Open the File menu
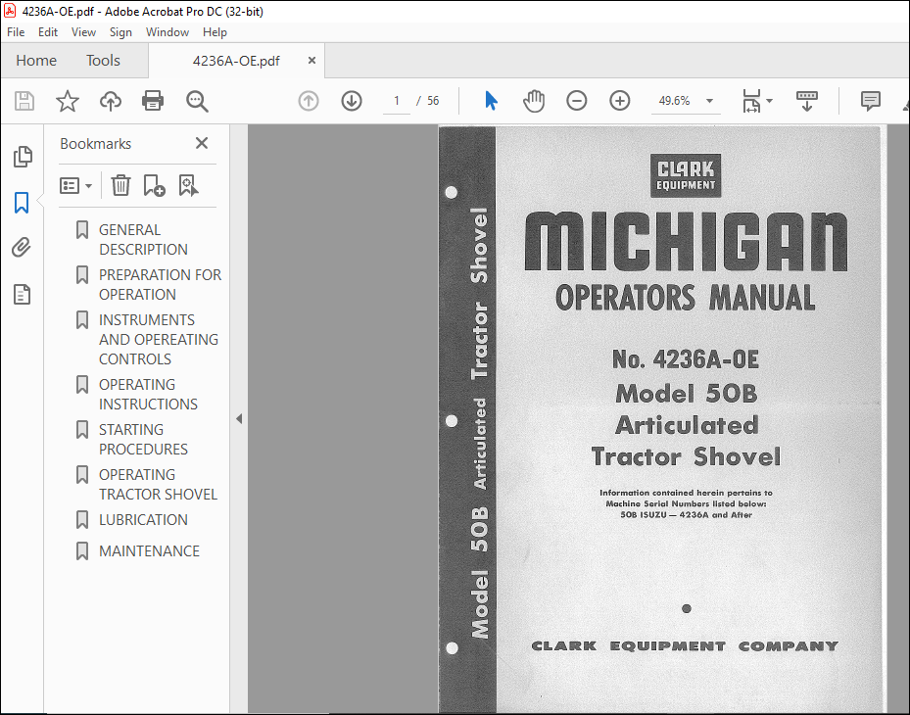 pos(16,32)
